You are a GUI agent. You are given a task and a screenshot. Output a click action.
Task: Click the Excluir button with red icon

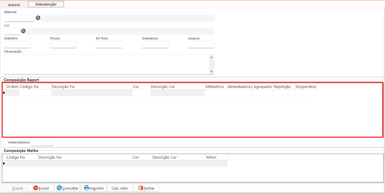pyautogui.click(x=41, y=188)
